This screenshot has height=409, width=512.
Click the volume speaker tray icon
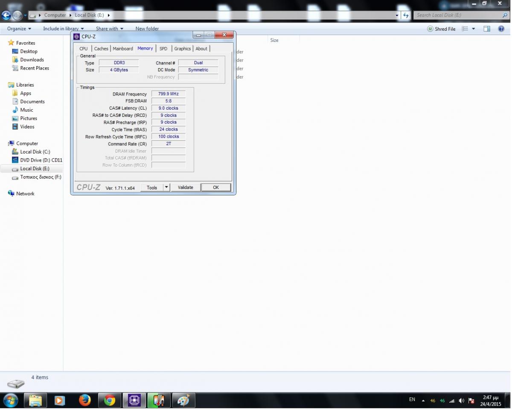(461, 400)
